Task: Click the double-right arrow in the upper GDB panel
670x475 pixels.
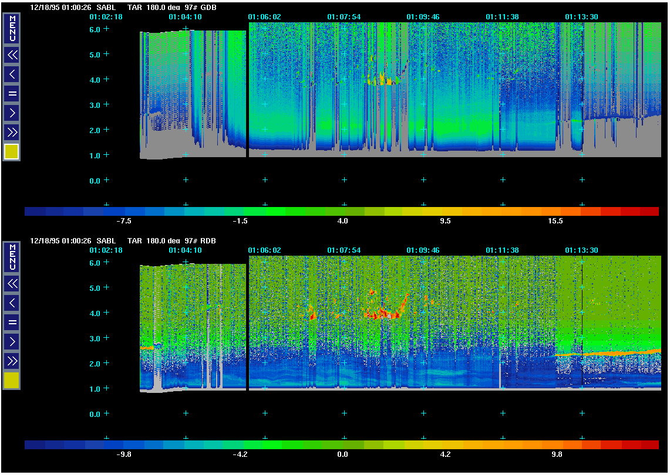Action: coord(12,131)
